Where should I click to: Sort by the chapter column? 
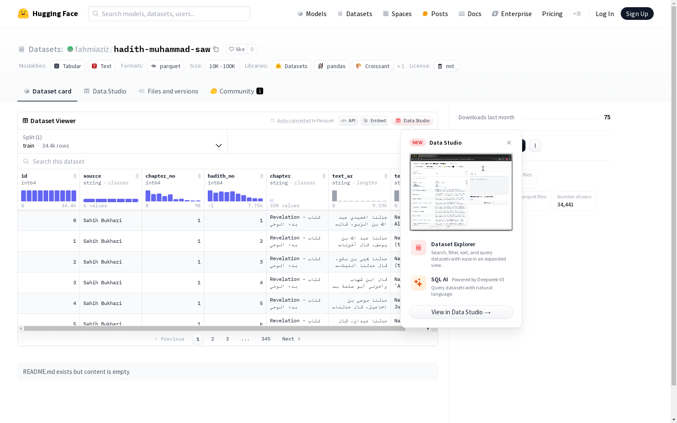[324, 176]
